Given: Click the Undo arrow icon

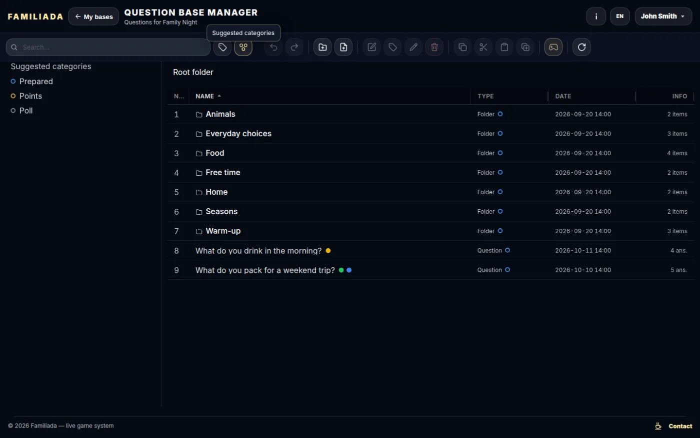Looking at the screenshot, I should (x=273, y=47).
